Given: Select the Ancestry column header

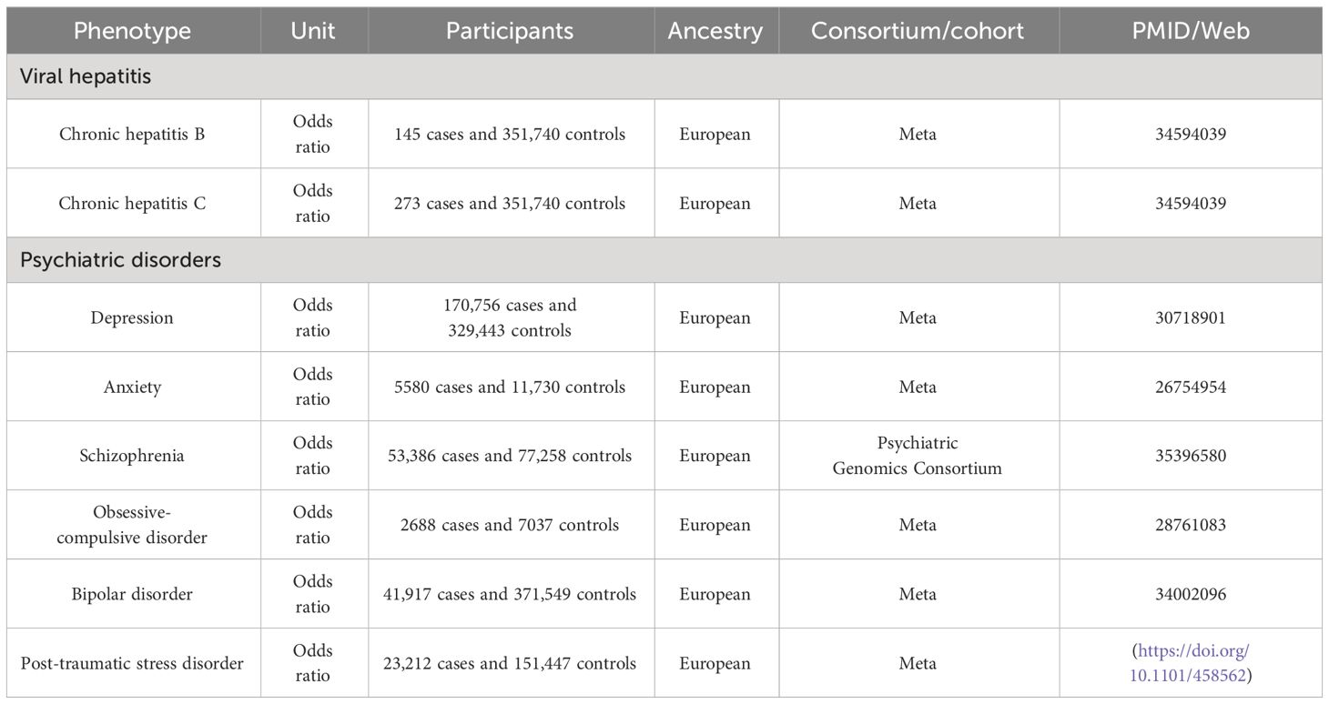Looking at the screenshot, I should tap(715, 31).
